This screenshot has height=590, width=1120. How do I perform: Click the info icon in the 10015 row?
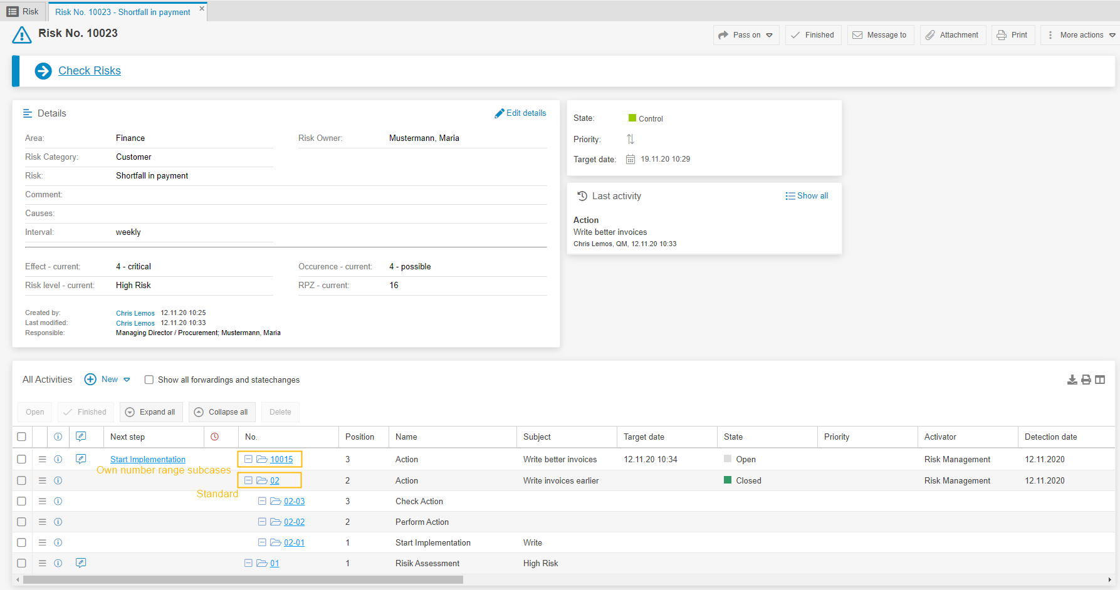point(58,459)
